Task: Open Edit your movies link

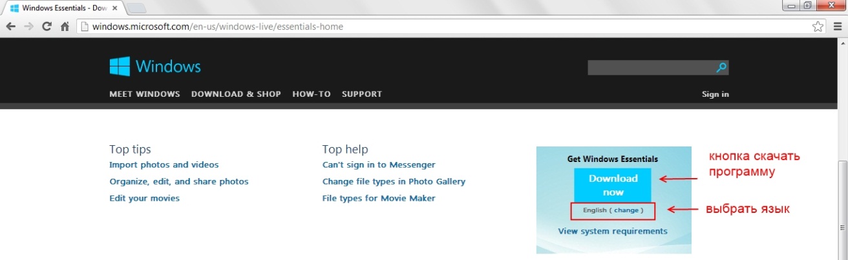Action: [145, 199]
